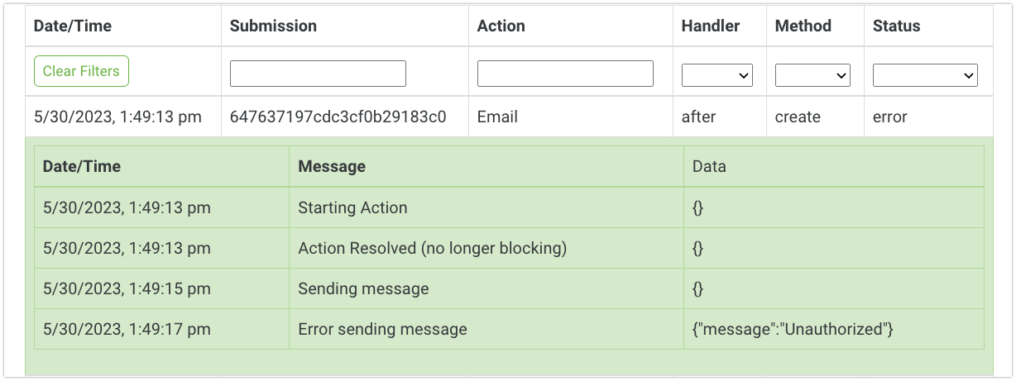The width and height of the screenshot is (1016, 381).
Task: Focus the Action filter text box
Action: tap(565, 74)
